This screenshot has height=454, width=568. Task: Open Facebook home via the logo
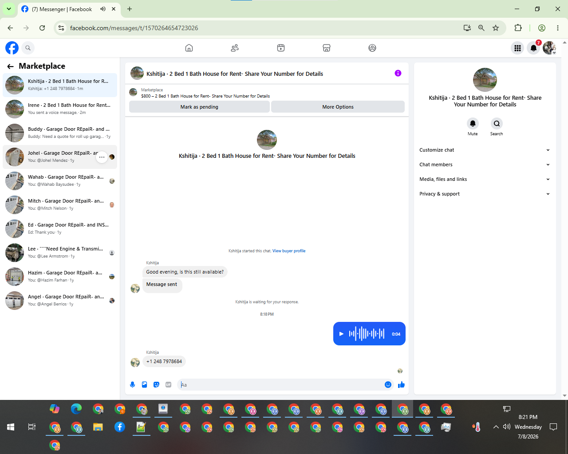coord(12,48)
